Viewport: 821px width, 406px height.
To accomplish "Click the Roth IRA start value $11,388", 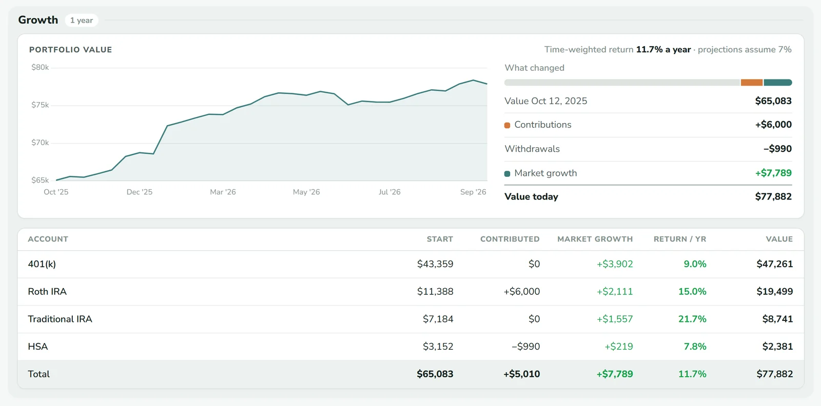I will click(x=435, y=292).
